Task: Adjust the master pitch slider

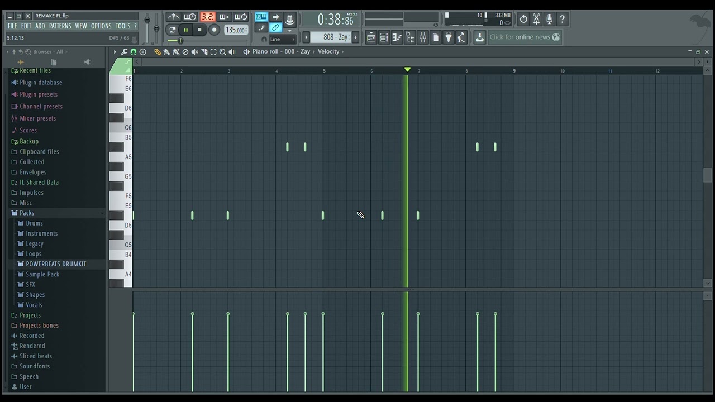Action: [156, 29]
